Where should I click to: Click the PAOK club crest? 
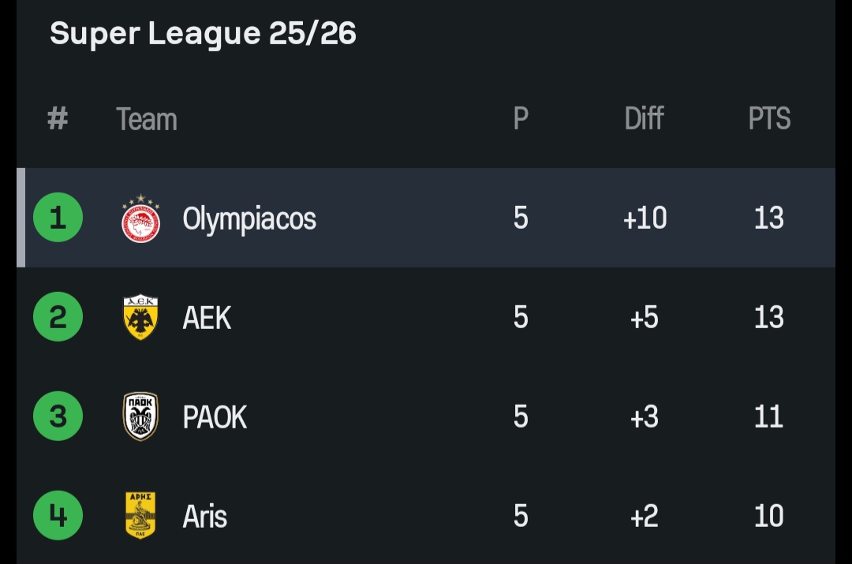point(141,416)
